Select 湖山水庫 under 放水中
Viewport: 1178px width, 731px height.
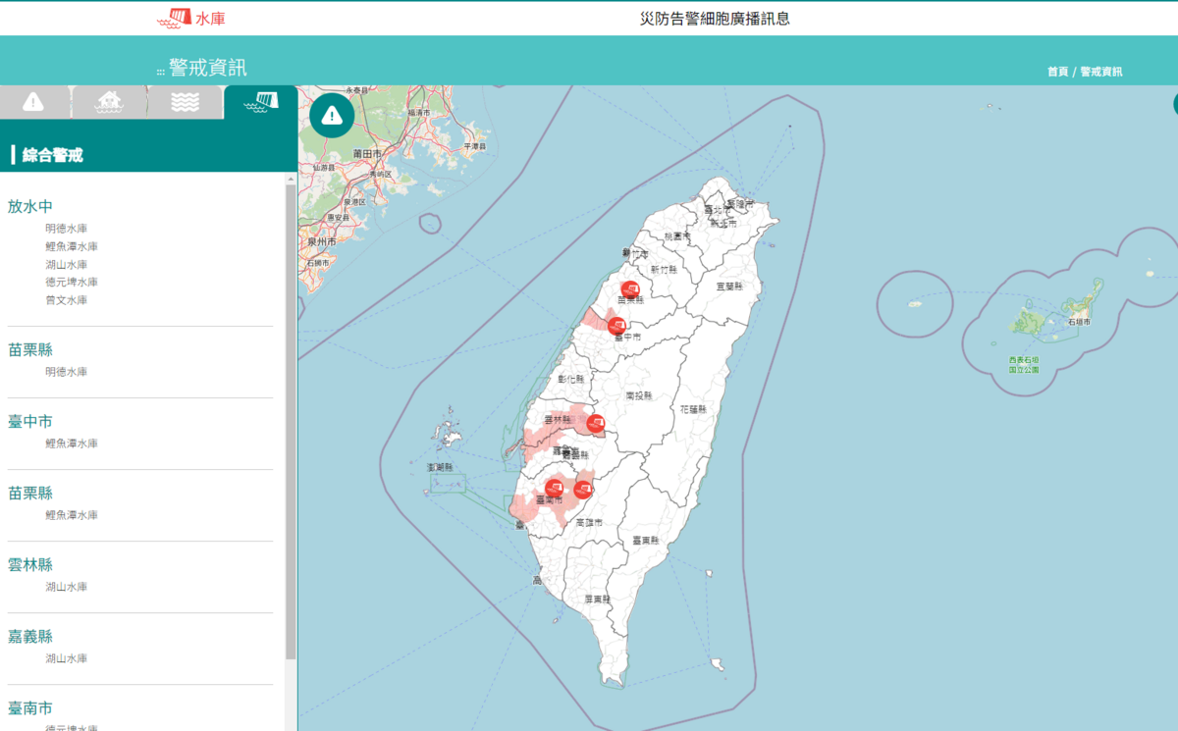pos(66,264)
